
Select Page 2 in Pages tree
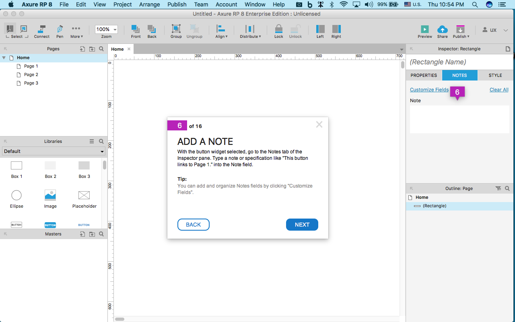pos(31,74)
